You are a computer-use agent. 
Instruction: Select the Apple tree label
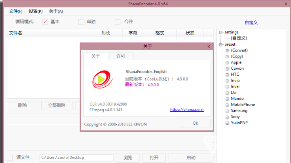[236, 62]
